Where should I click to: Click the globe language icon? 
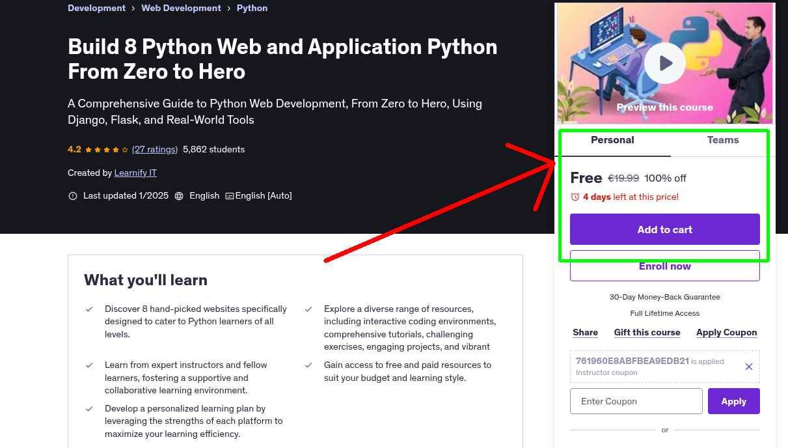click(179, 196)
